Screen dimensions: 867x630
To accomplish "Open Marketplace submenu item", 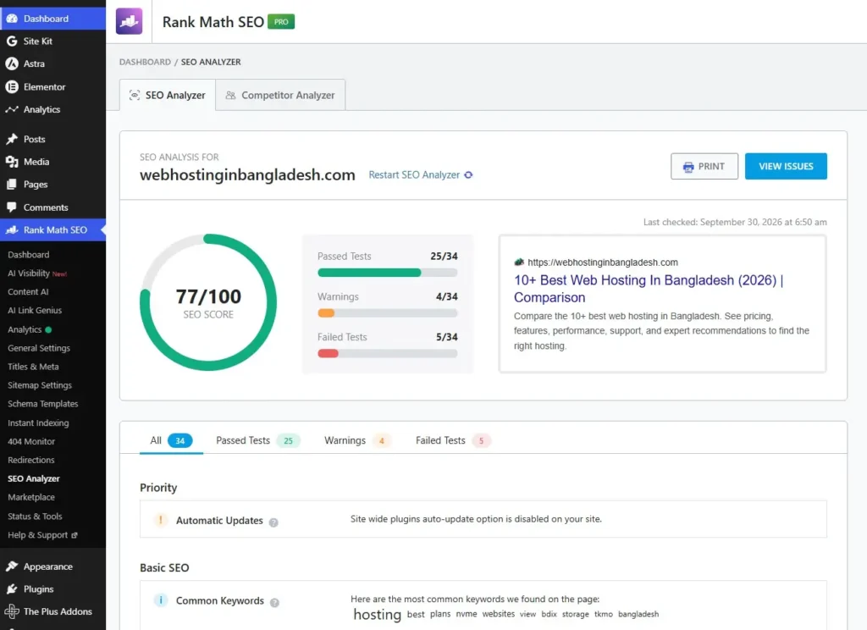I will [31, 497].
